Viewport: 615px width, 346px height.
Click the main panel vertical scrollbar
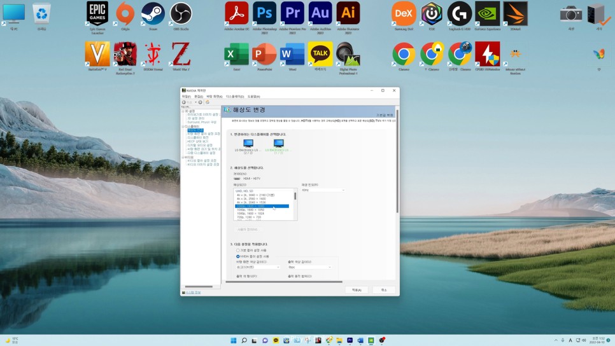397,162
